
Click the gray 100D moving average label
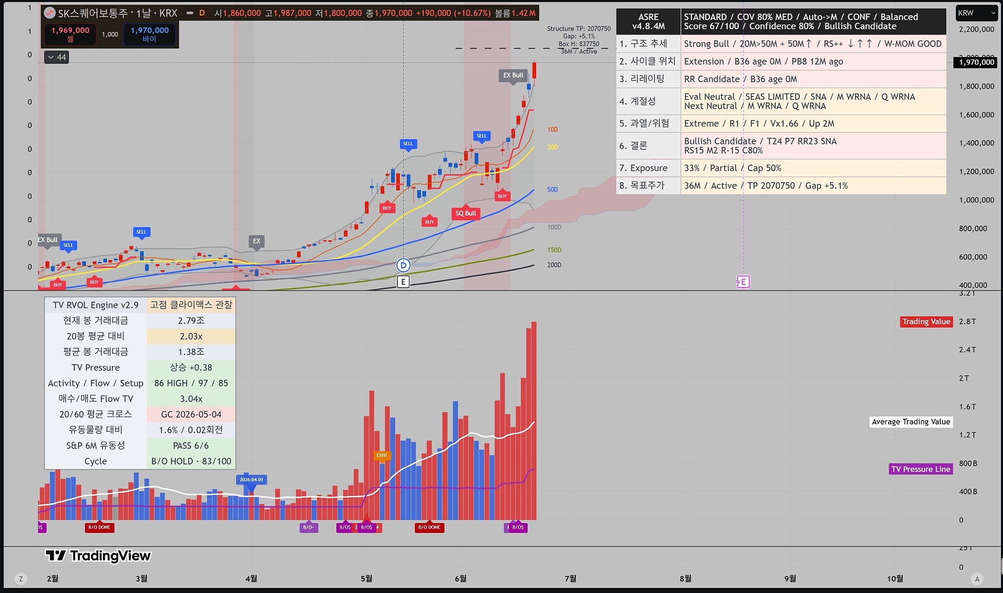554,227
